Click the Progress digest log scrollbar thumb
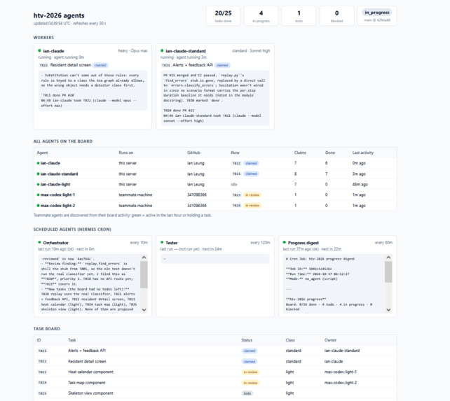Viewport: 450px width, 401px height. [x=388, y=272]
